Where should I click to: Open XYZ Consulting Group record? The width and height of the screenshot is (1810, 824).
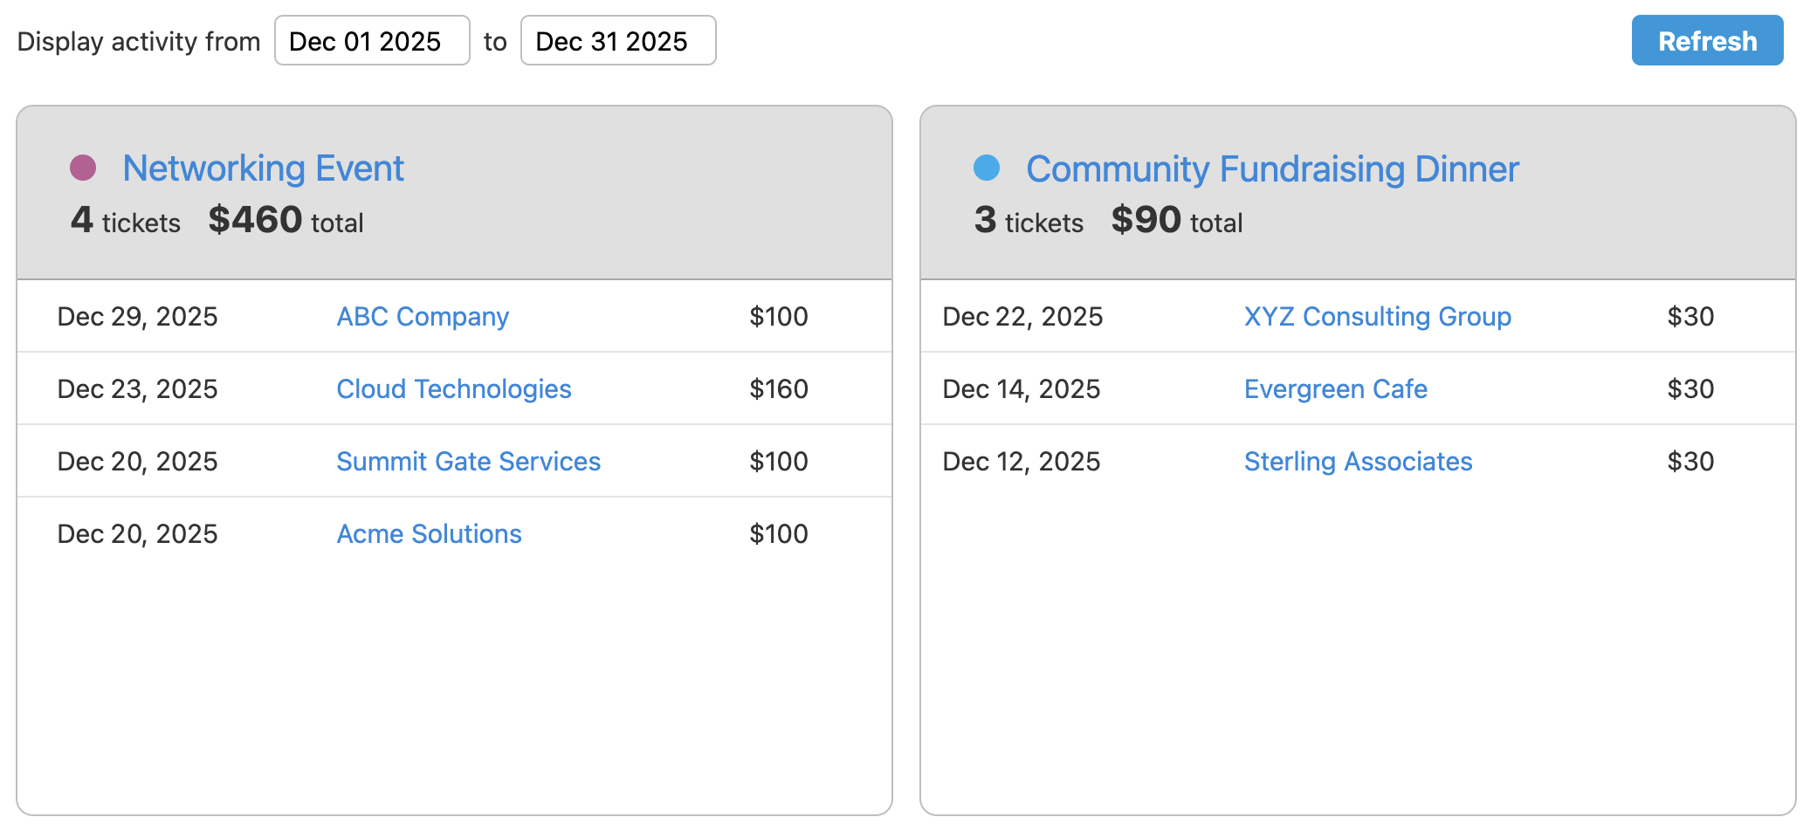coord(1377,317)
